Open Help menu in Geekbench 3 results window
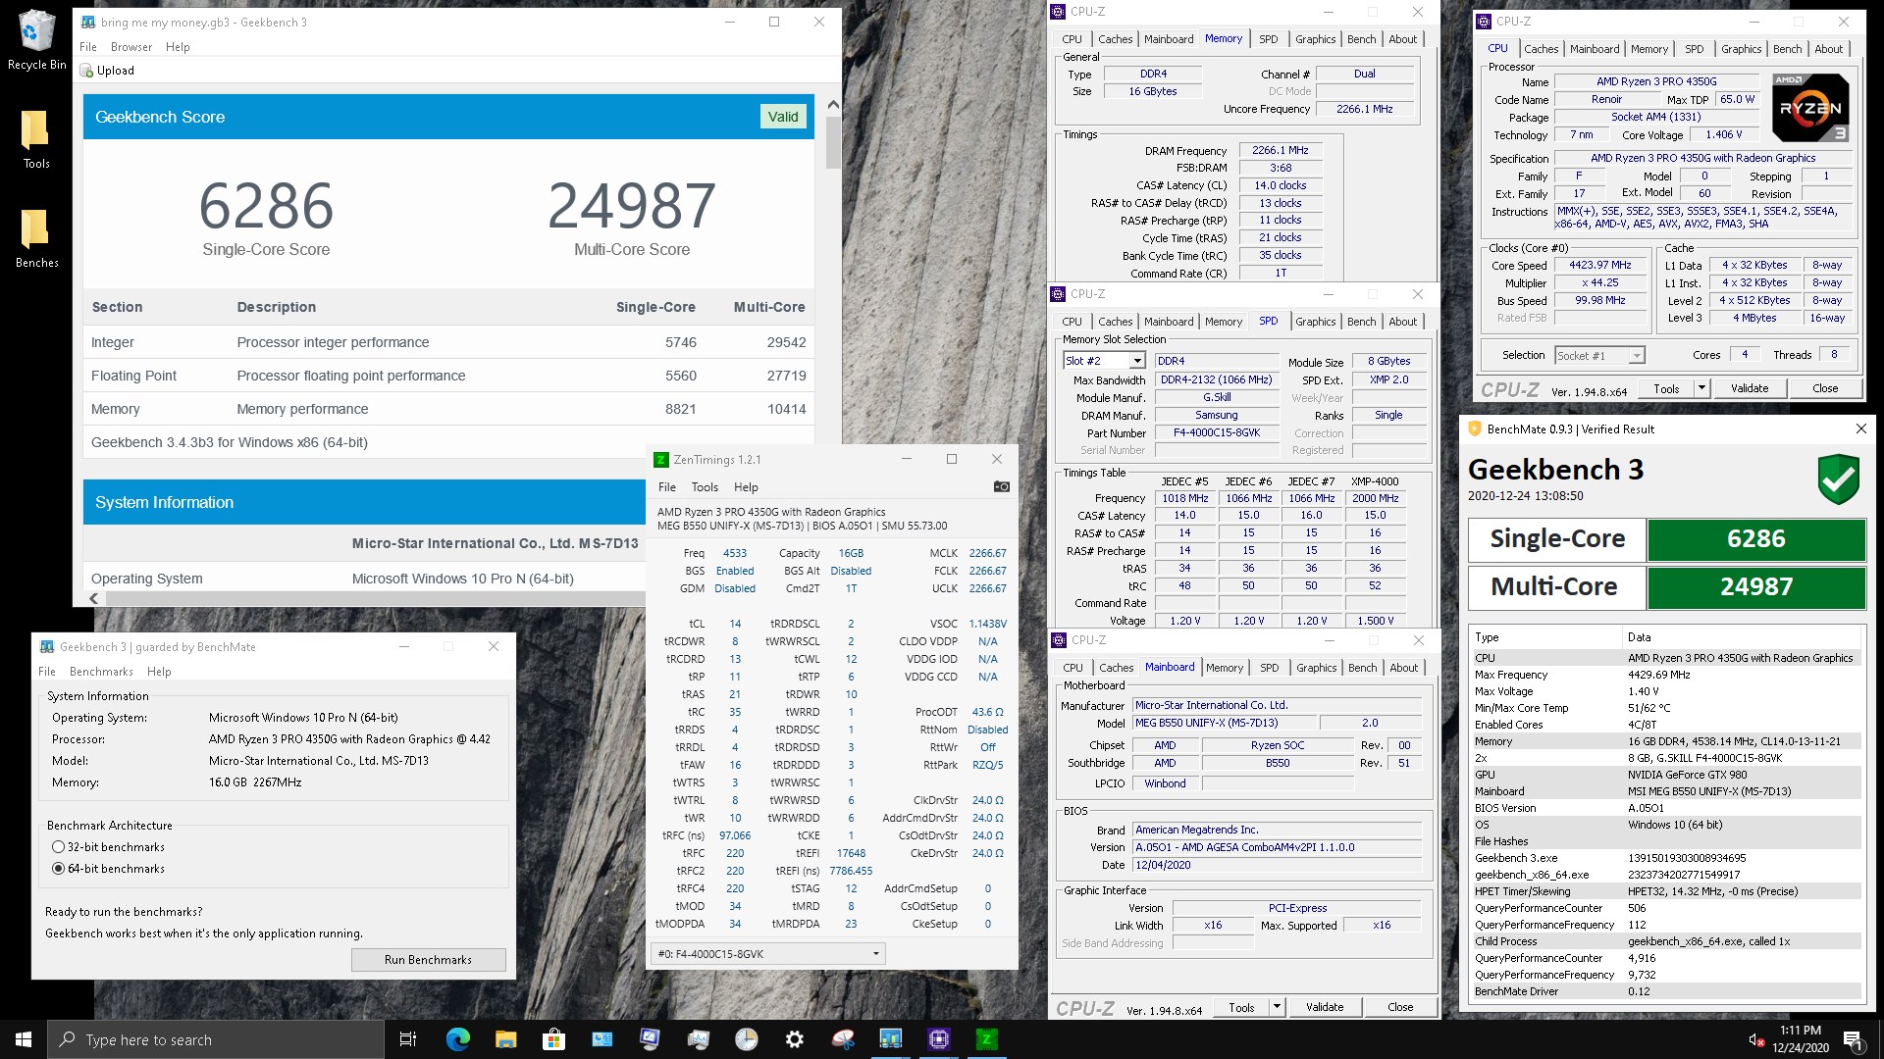 pyautogui.click(x=178, y=47)
